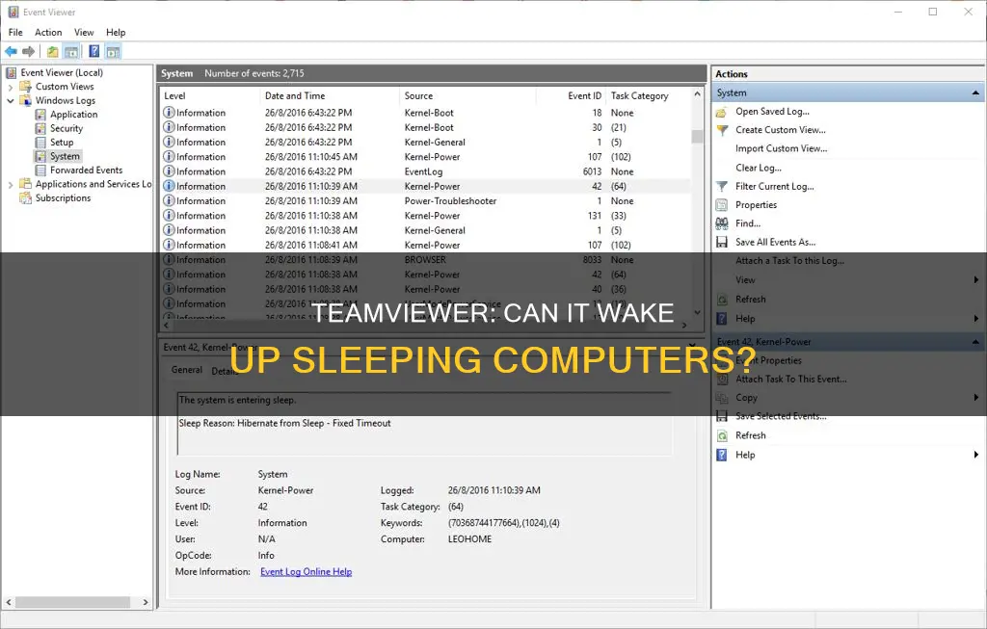Image resolution: width=987 pixels, height=629 pixels.
Task: Expand Applications and Services Logs node
Action: pyautogui.click(x=10, y=184)
